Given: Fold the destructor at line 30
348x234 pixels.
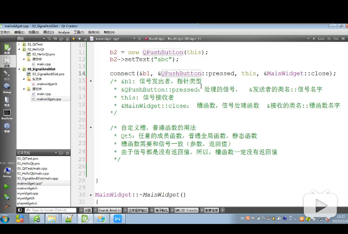Looking at the screenshot, I should [x=91, y=195].
